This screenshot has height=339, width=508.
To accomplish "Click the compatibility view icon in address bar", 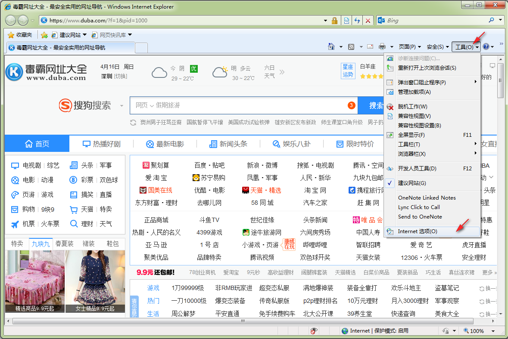I will pyautogui.click(x=346, y=21).
